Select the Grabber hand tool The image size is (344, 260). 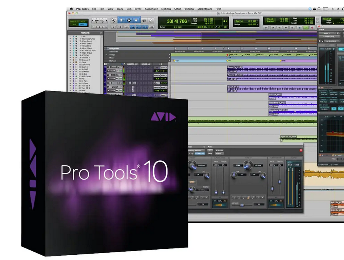point(136,20)
